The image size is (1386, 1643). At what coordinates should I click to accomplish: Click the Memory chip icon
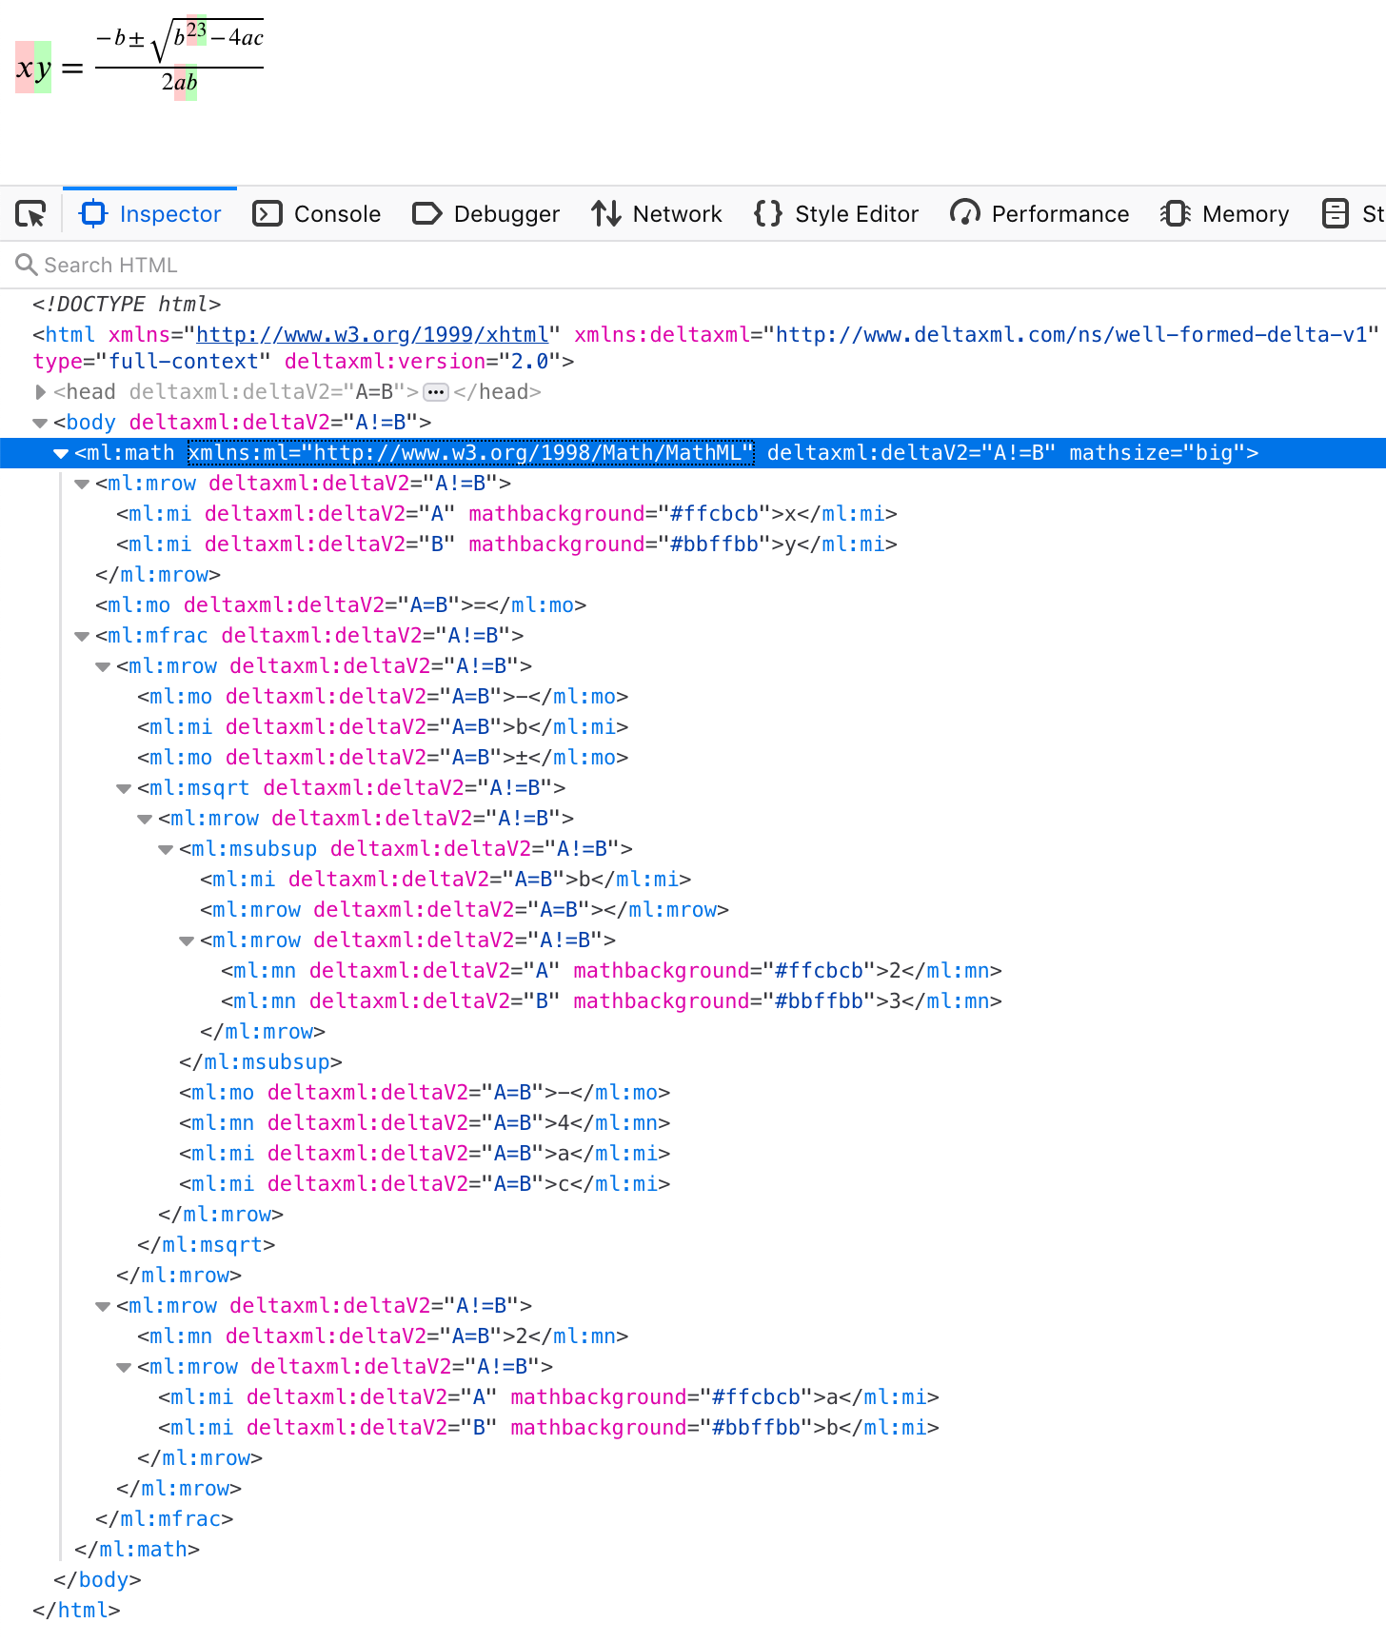(1175, 214)
